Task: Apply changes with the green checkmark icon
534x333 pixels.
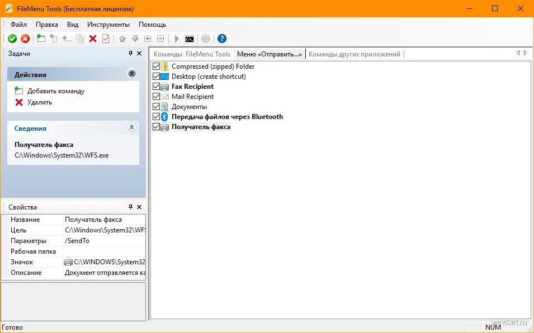Action: pyautogui.click(x=12, y=39)
